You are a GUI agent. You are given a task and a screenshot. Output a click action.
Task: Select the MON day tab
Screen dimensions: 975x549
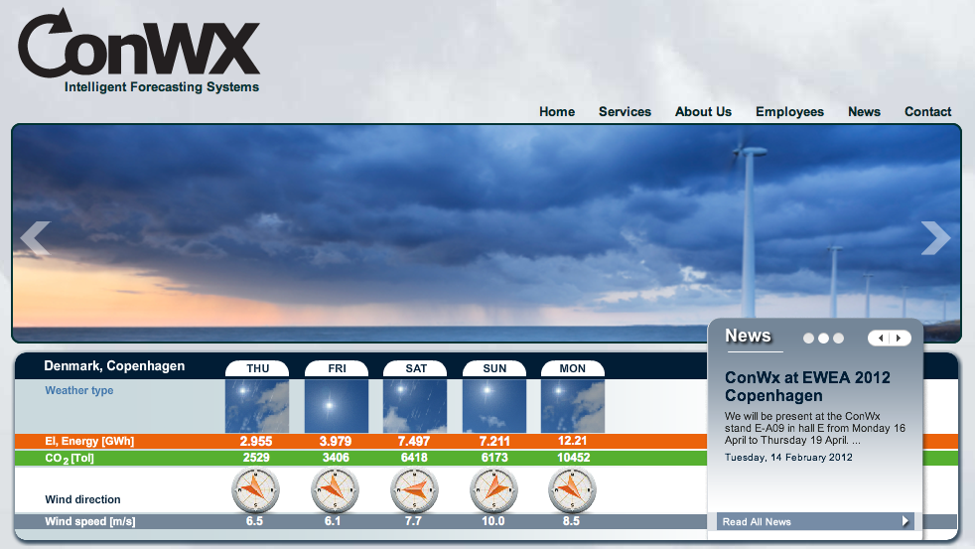(572, 368)
